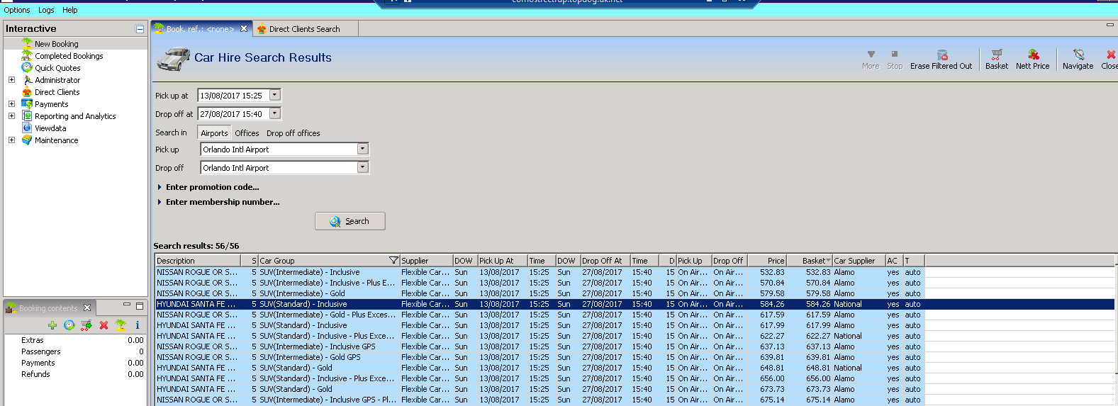Click the Payments icon in sidebar
Screen dimensions: 1118x406
pos(27,103)
